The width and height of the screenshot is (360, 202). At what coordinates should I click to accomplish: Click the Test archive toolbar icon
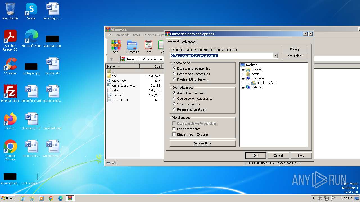coord(148,47)
